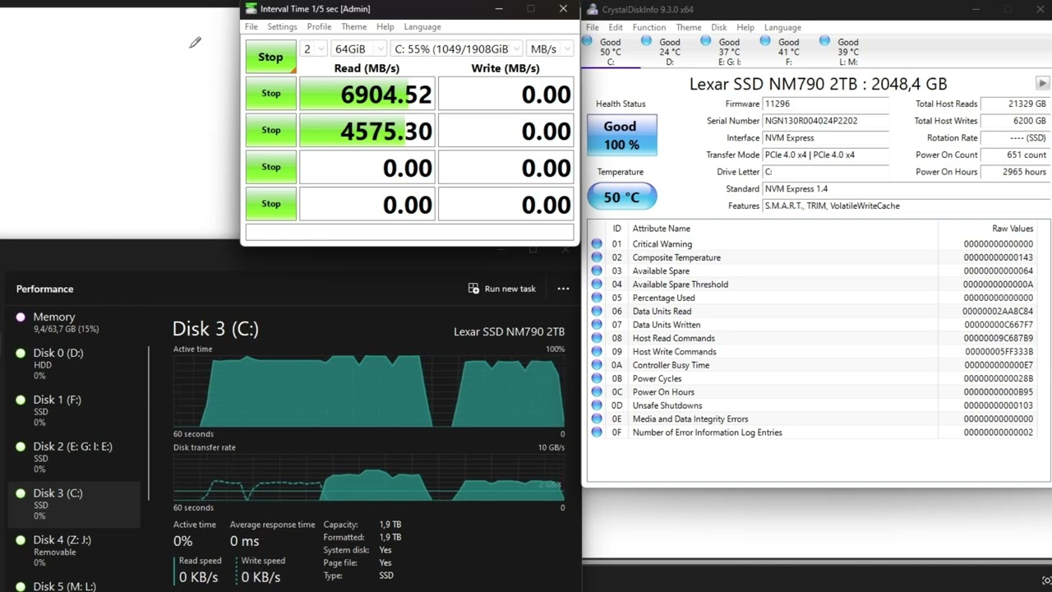Click the Controller Busy Time row text
Image resolution: width=1052 pixels, height=592 pixels.
click(x=671, y=365)
